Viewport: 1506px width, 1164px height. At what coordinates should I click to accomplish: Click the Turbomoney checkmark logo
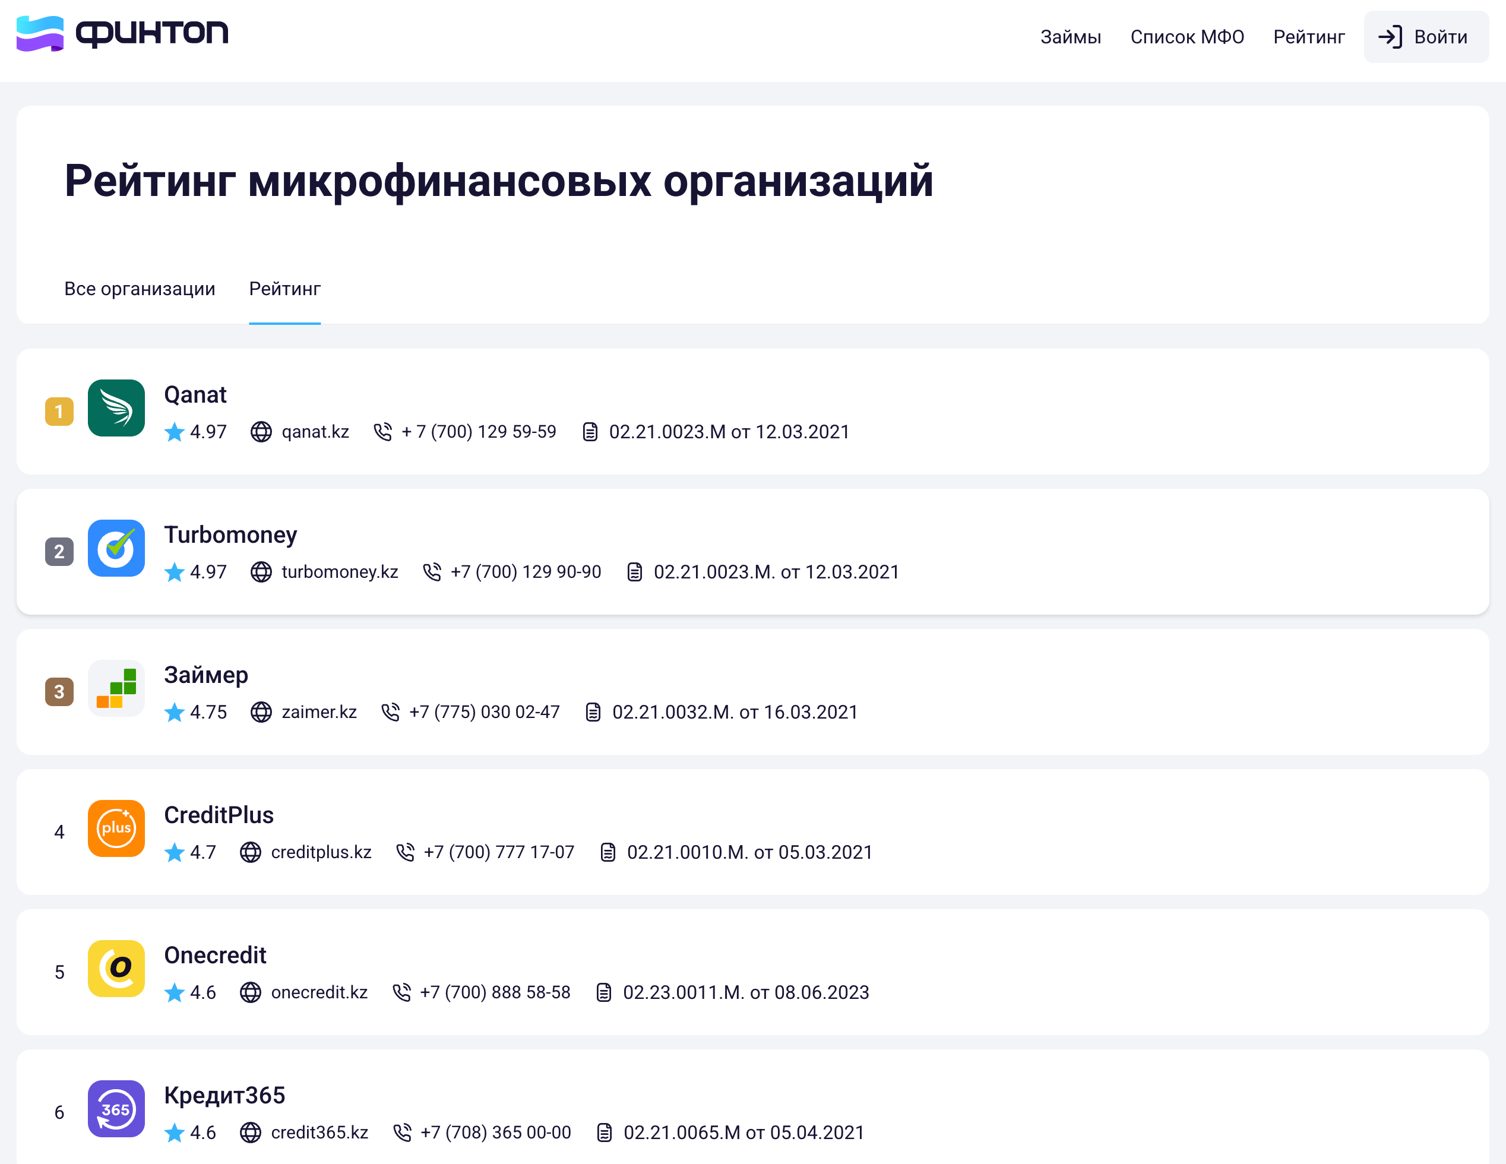click(116, 548)
